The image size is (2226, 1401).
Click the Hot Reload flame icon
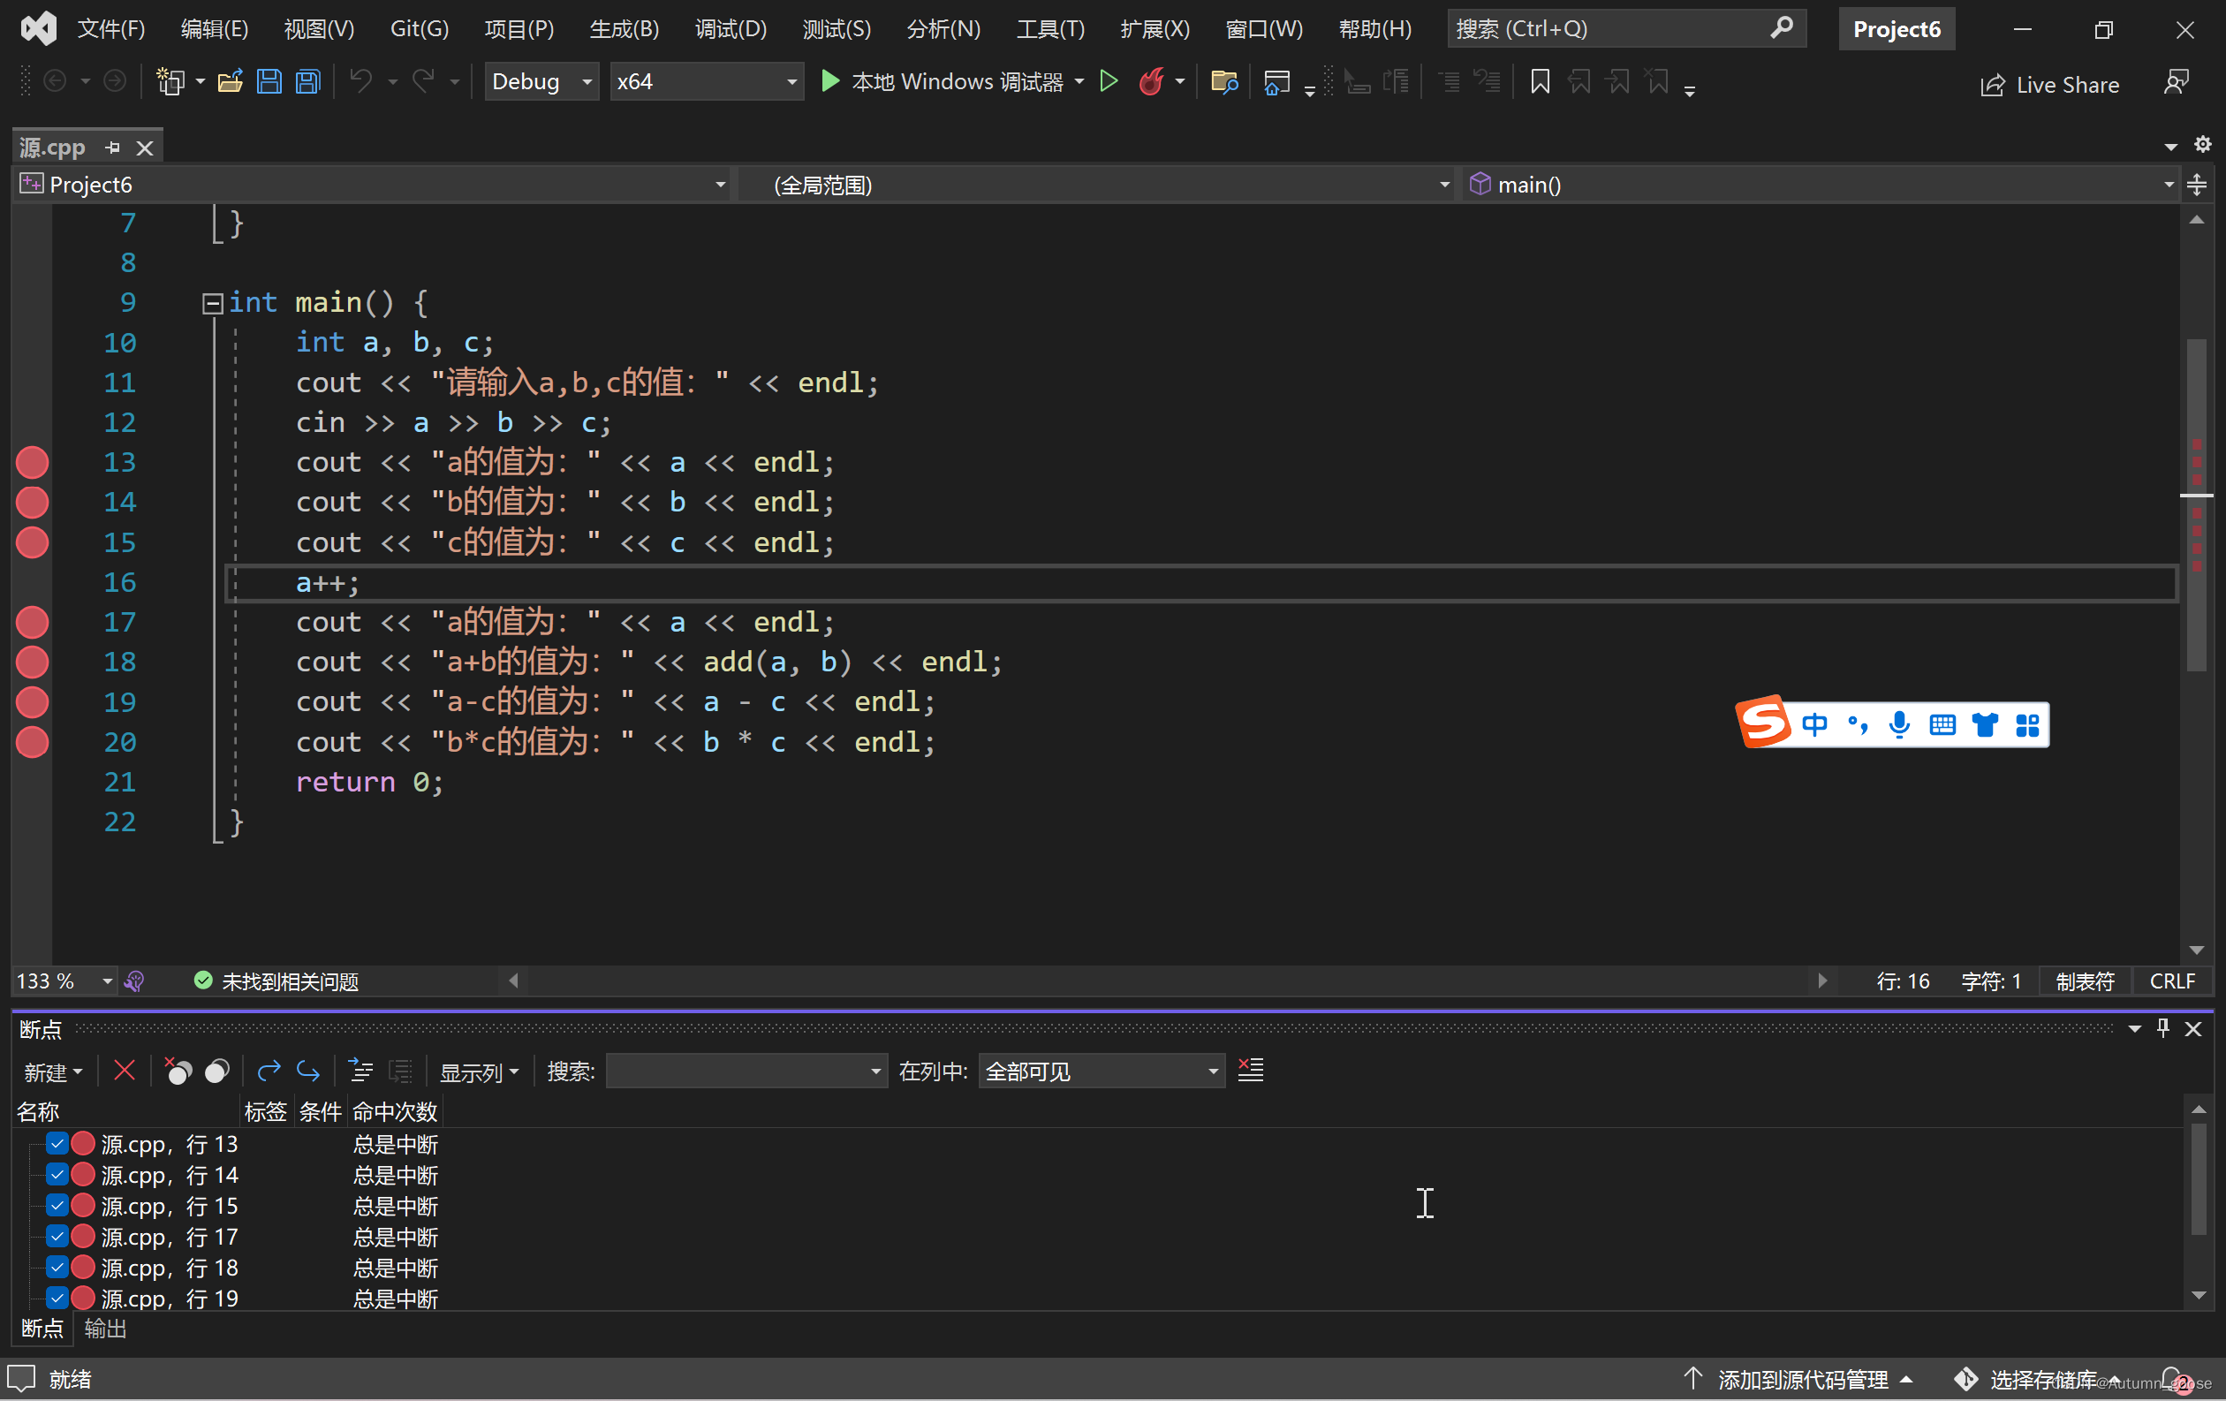1151,82
